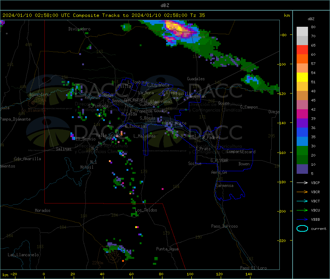Click the R_Padre map label
330x279 pixels.
pos(210,137)
